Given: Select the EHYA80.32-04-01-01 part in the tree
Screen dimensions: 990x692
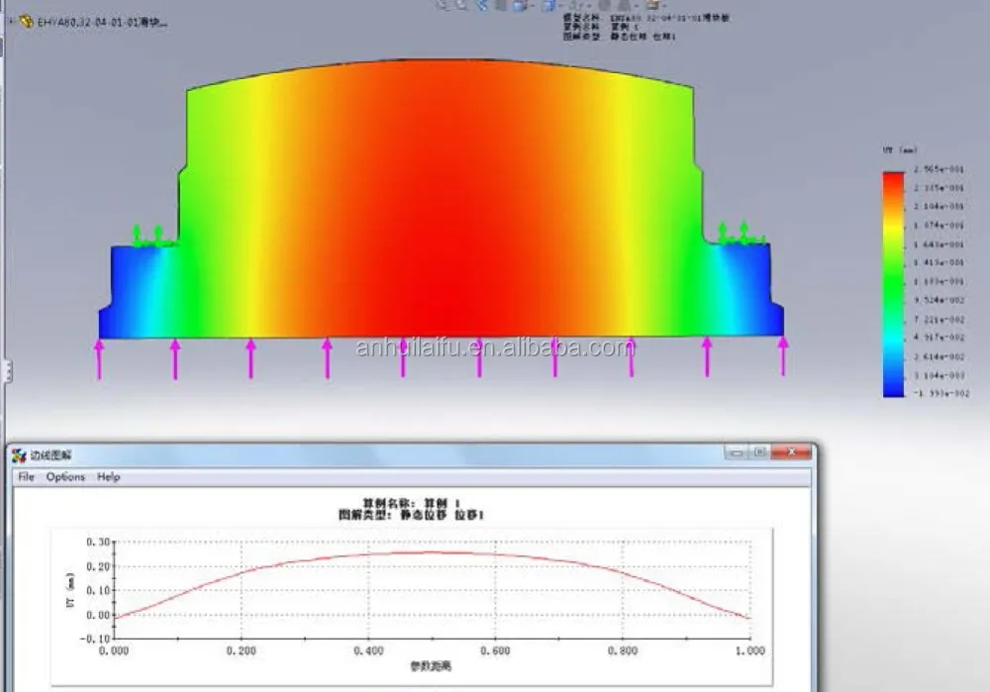Looking at the screenshot, I should (101, 22).
